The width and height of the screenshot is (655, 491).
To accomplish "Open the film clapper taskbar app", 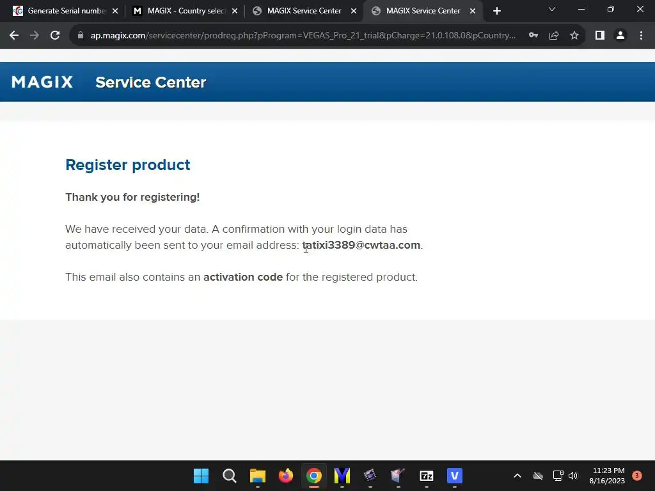I will pyautogui.click(x=370, y=476).
